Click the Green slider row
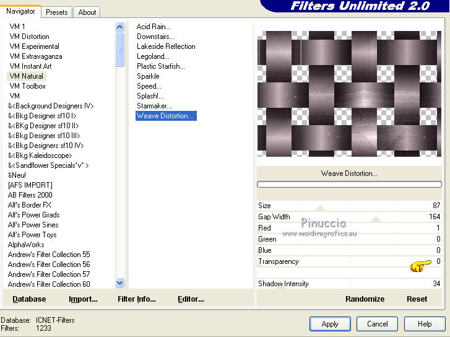Viewport: 450px width, 337px height. 349,239
